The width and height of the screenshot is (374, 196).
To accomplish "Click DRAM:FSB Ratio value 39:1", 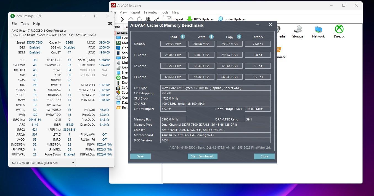I will (x=258, y=119).
